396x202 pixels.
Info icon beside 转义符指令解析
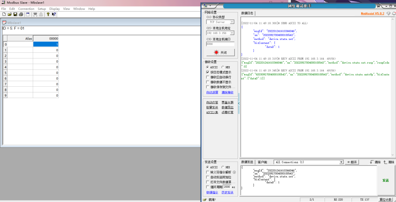[x=234, y=172]
